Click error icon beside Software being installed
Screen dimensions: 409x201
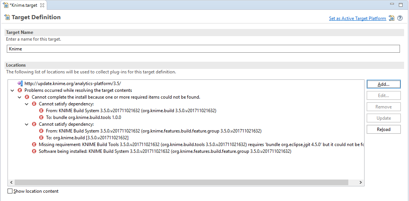pos(34,151)
